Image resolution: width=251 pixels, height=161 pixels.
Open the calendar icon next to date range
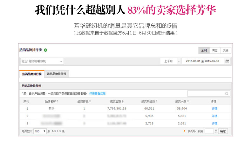point(227,61)
